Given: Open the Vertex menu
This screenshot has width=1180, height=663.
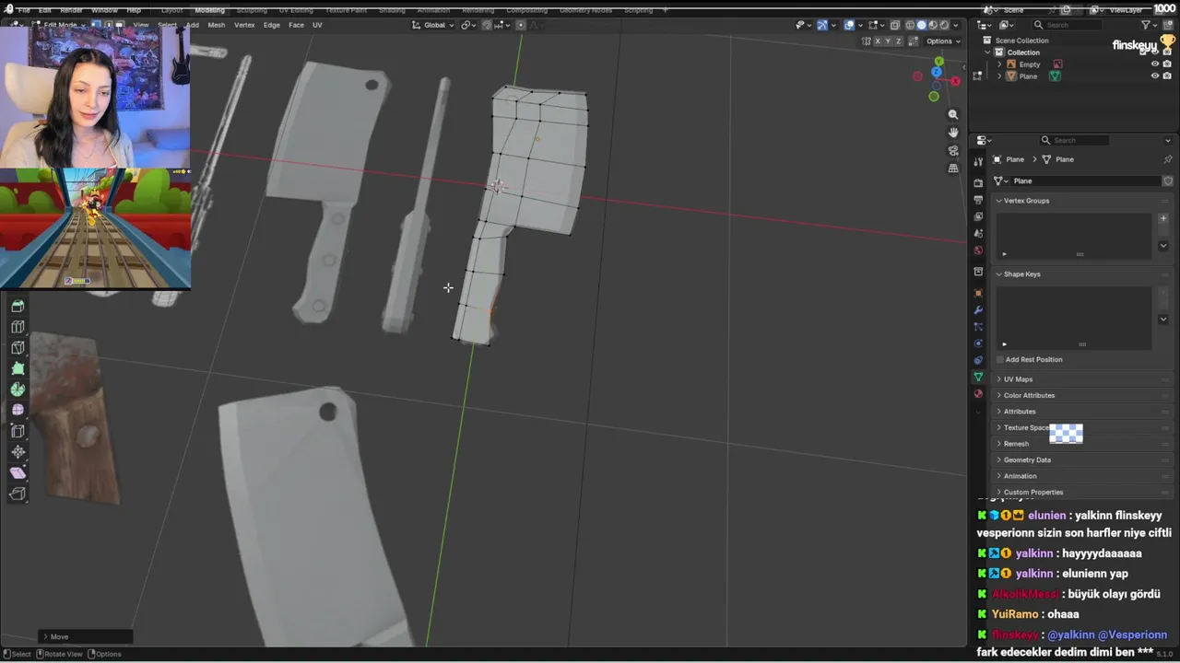Looking at the screenshot, I should [244, 25].
